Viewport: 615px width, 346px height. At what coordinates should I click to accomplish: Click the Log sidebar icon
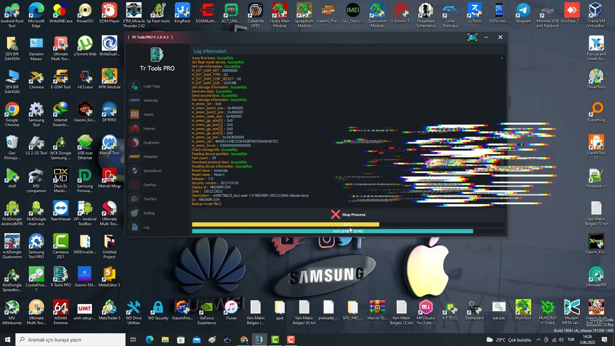(135, 227)
